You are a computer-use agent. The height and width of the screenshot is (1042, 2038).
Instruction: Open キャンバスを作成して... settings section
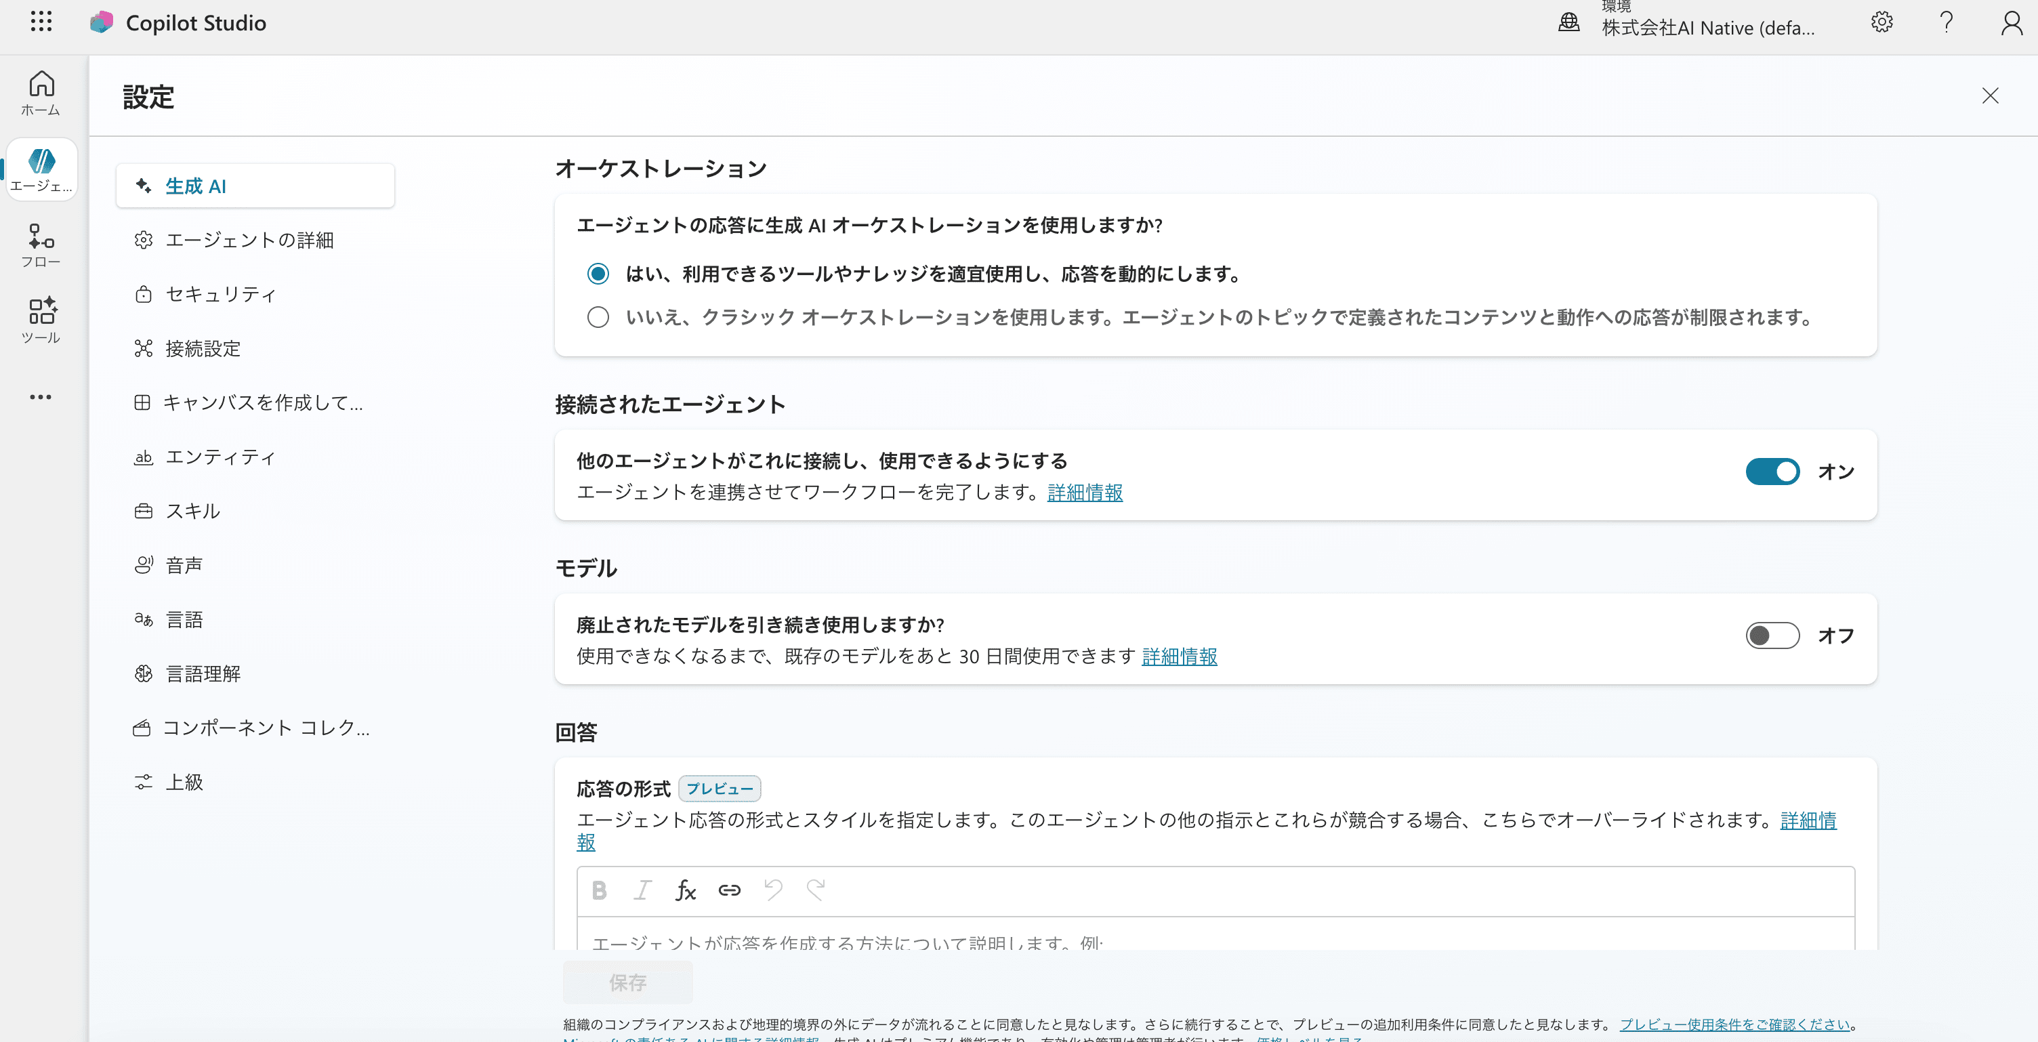click(x=255, y=402)
